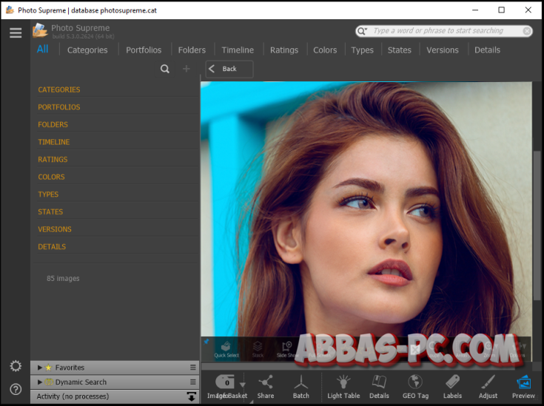
Task: Open the Adjust brush tool
Action: (x=488, y=385)
